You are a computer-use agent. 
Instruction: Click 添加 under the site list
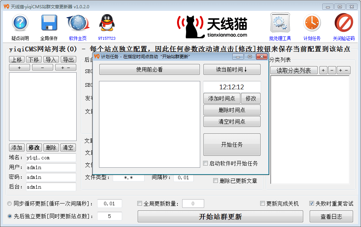[17, 147]
